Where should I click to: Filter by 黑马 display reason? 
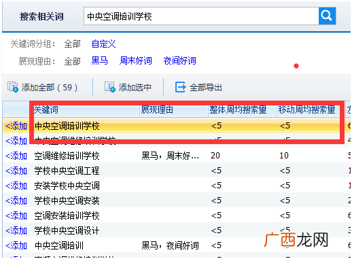(x=99, y=61)
